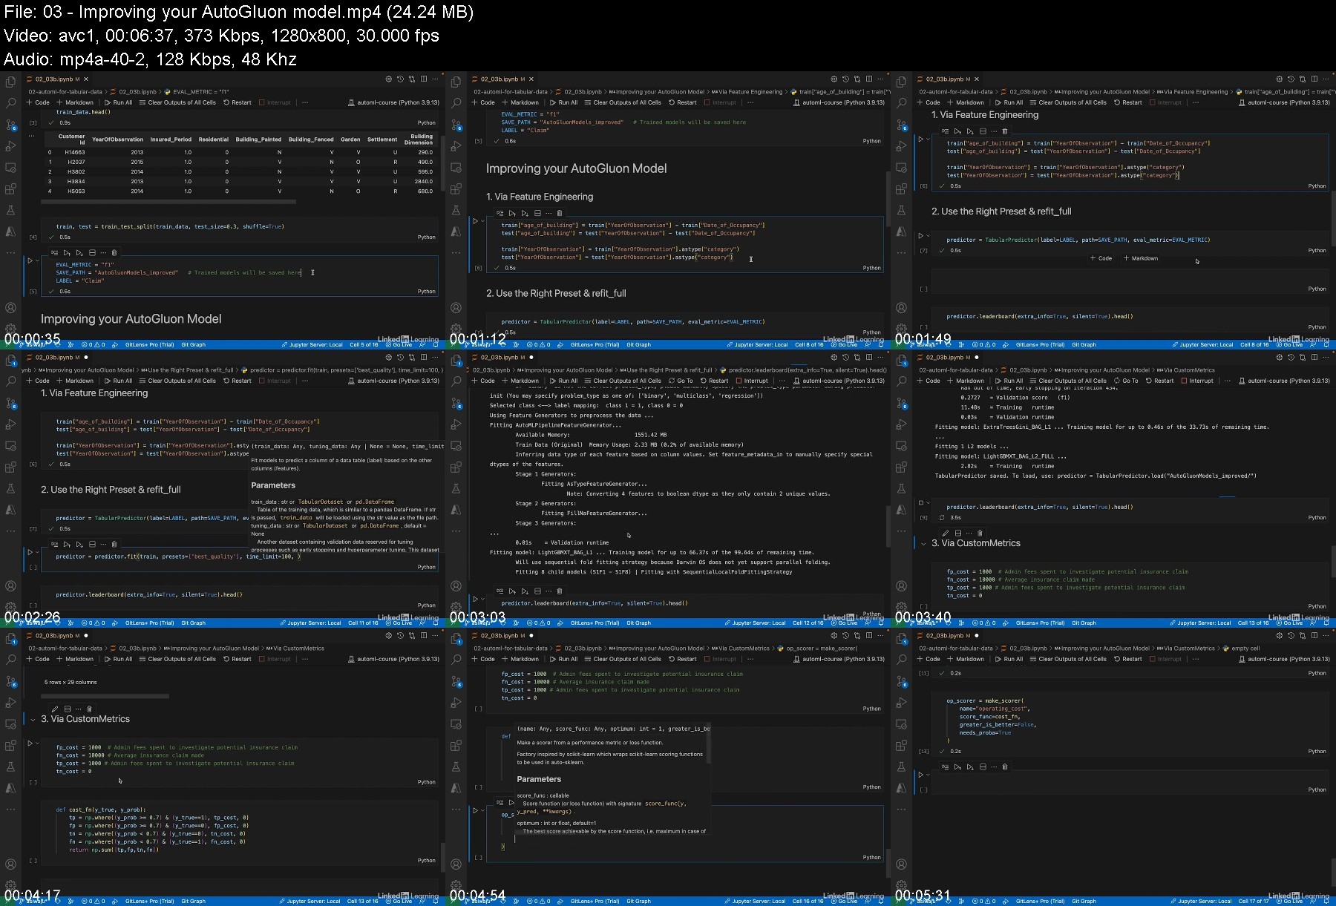This screenshot has height=906, width=1336.
Task: Click Clear Outputs of All Cells in 00:01:12 frame
Action: coord(622,102)
